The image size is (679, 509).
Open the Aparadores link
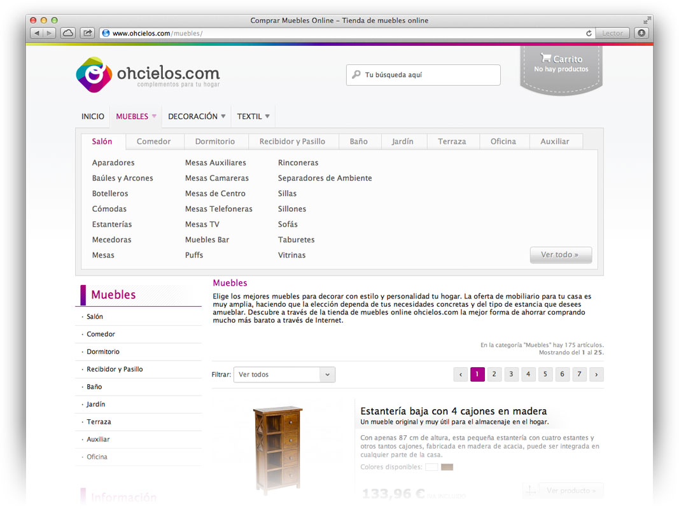(x=113, y=163)
